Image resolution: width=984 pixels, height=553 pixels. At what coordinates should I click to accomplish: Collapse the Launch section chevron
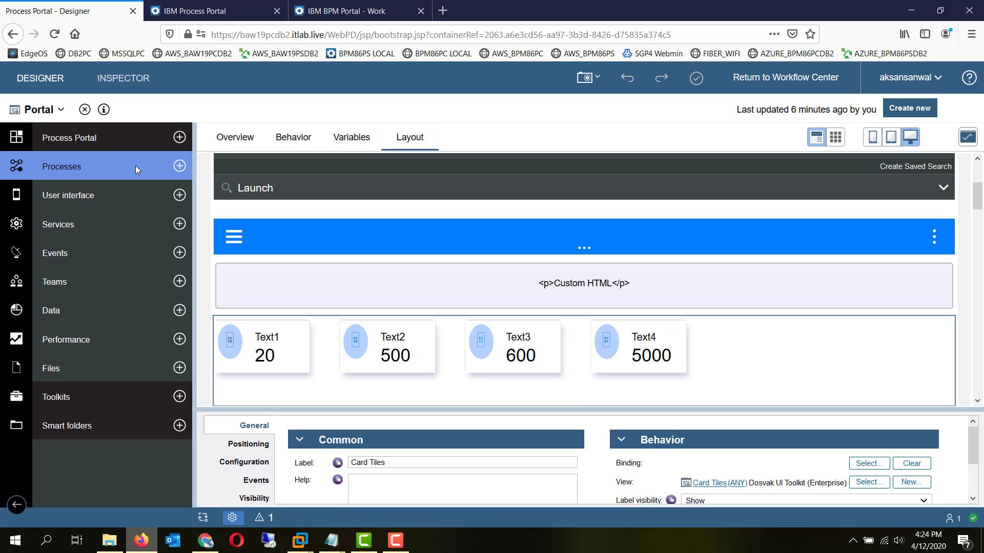click(944, 187)
